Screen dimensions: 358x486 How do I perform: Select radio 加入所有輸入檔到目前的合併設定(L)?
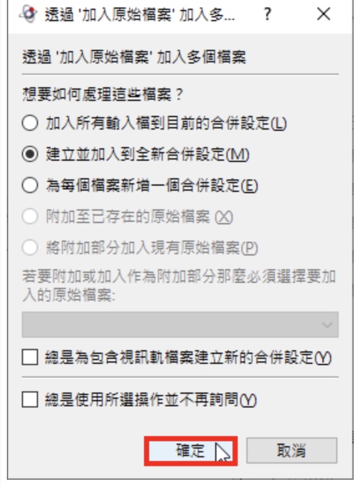click(x=30, y=123)
